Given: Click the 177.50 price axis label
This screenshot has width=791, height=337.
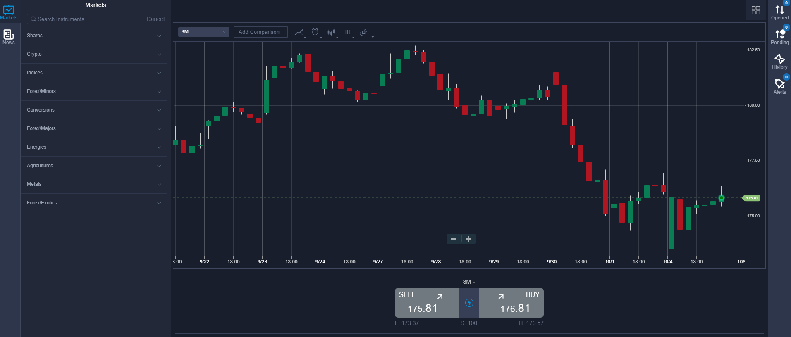Looking at the screenshot, I should coord(753,161).
